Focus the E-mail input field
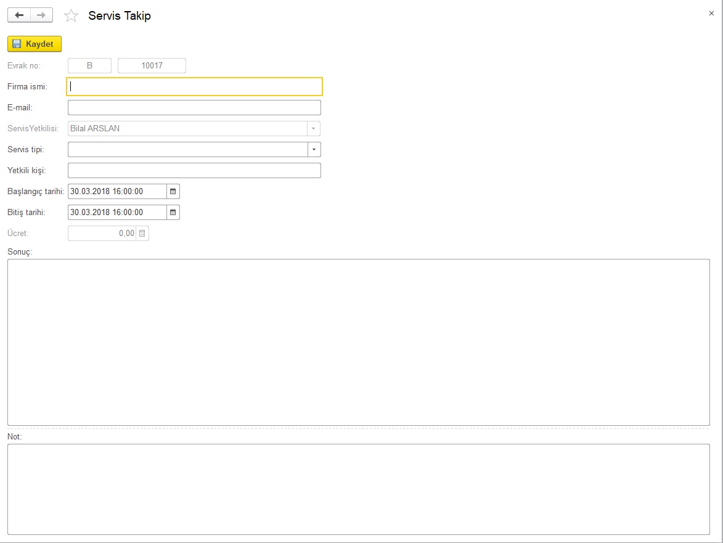This screenshot has width=723, height=543. [x=194, y=108]
